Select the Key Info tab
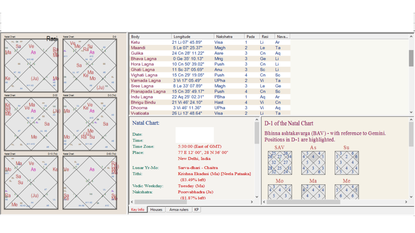The image size is (415, 233). [x=138, y=210]
